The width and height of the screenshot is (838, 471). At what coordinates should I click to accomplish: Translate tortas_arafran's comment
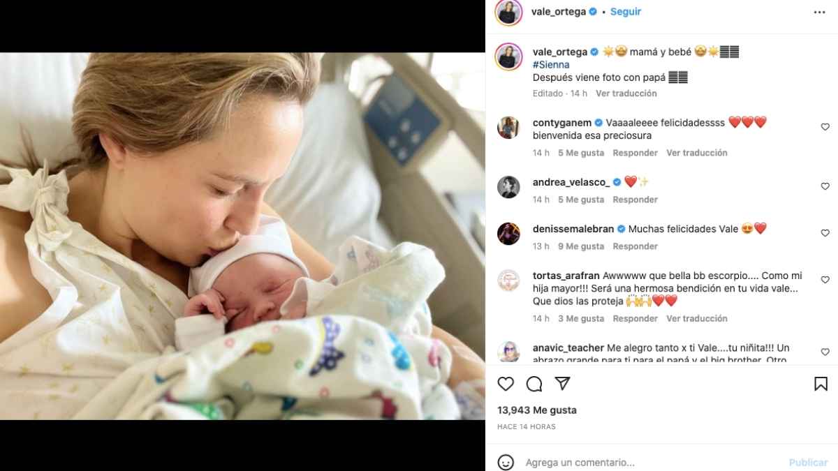click(697, 319)
